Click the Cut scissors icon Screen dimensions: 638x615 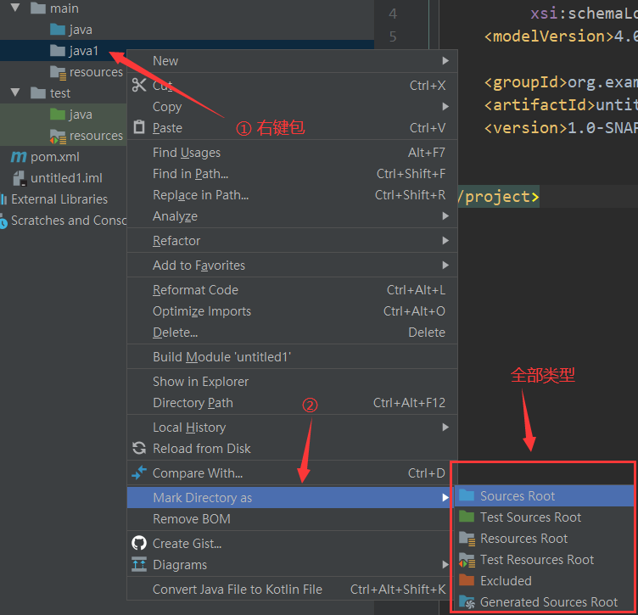139,85
